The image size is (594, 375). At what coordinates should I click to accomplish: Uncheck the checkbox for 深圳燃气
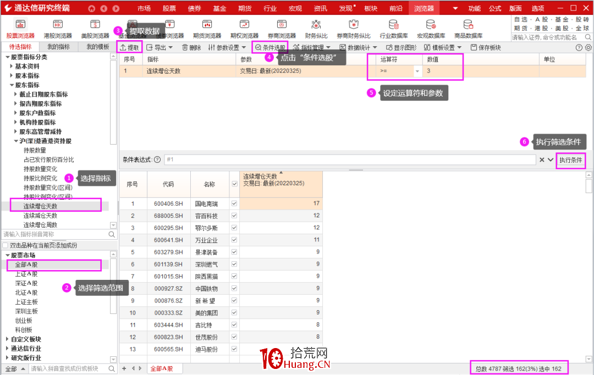pyautogui.click(x=234, y=264)
